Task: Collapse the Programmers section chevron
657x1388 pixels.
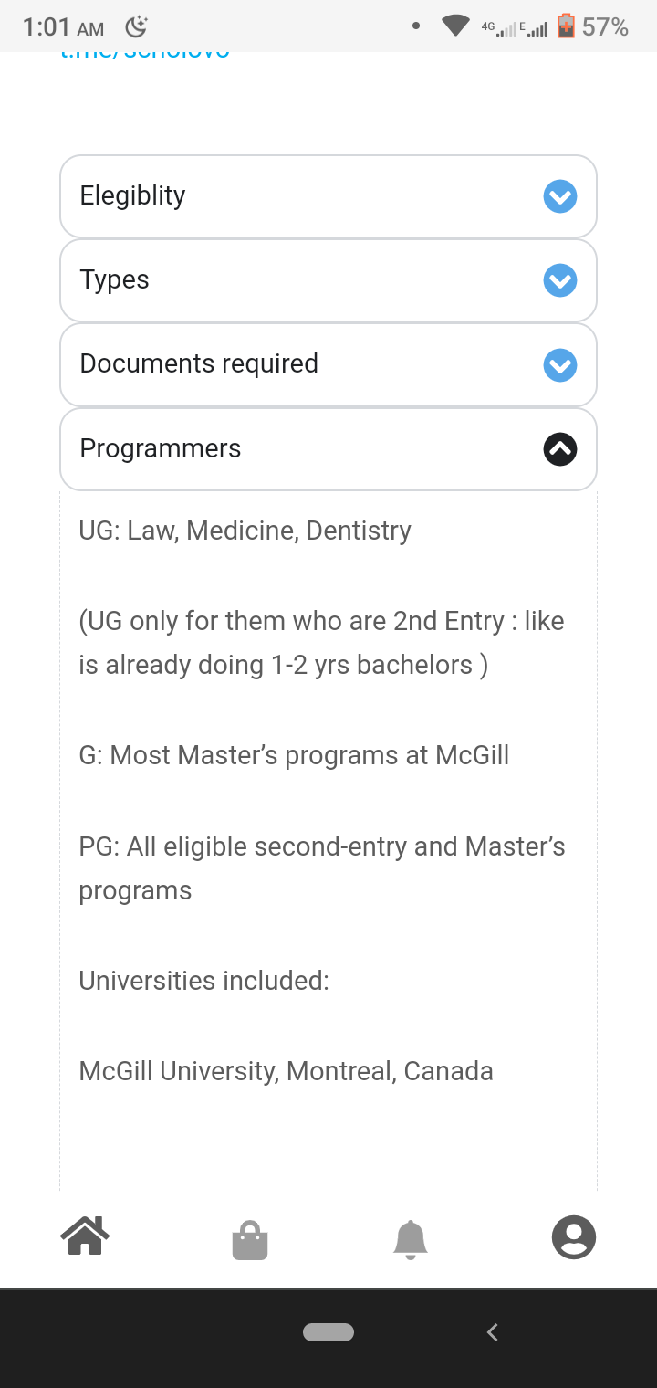Action: click(560, 449)
